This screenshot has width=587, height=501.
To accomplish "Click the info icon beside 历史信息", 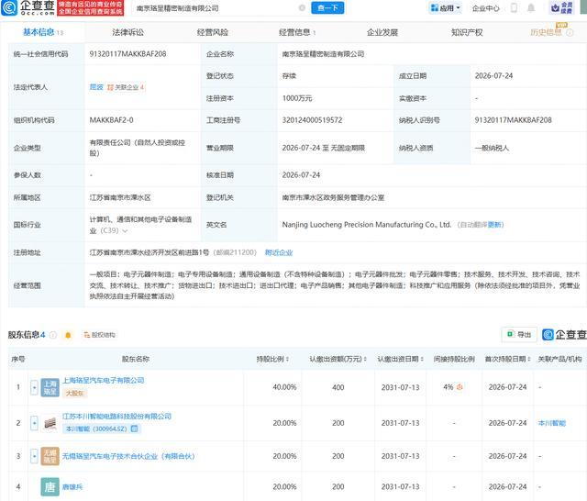I will pos(570,33).
